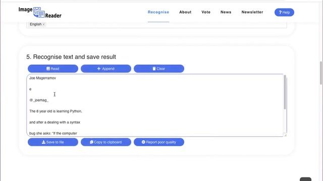Remove the English language tag
This screenshot has width=323, height=181.
click(44, 24)
